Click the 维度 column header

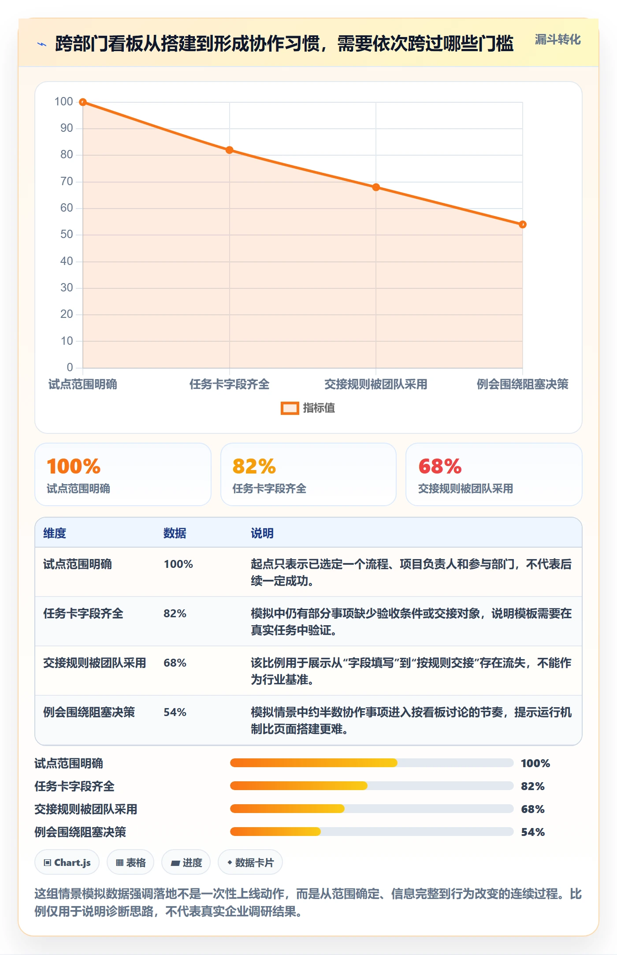55,533
